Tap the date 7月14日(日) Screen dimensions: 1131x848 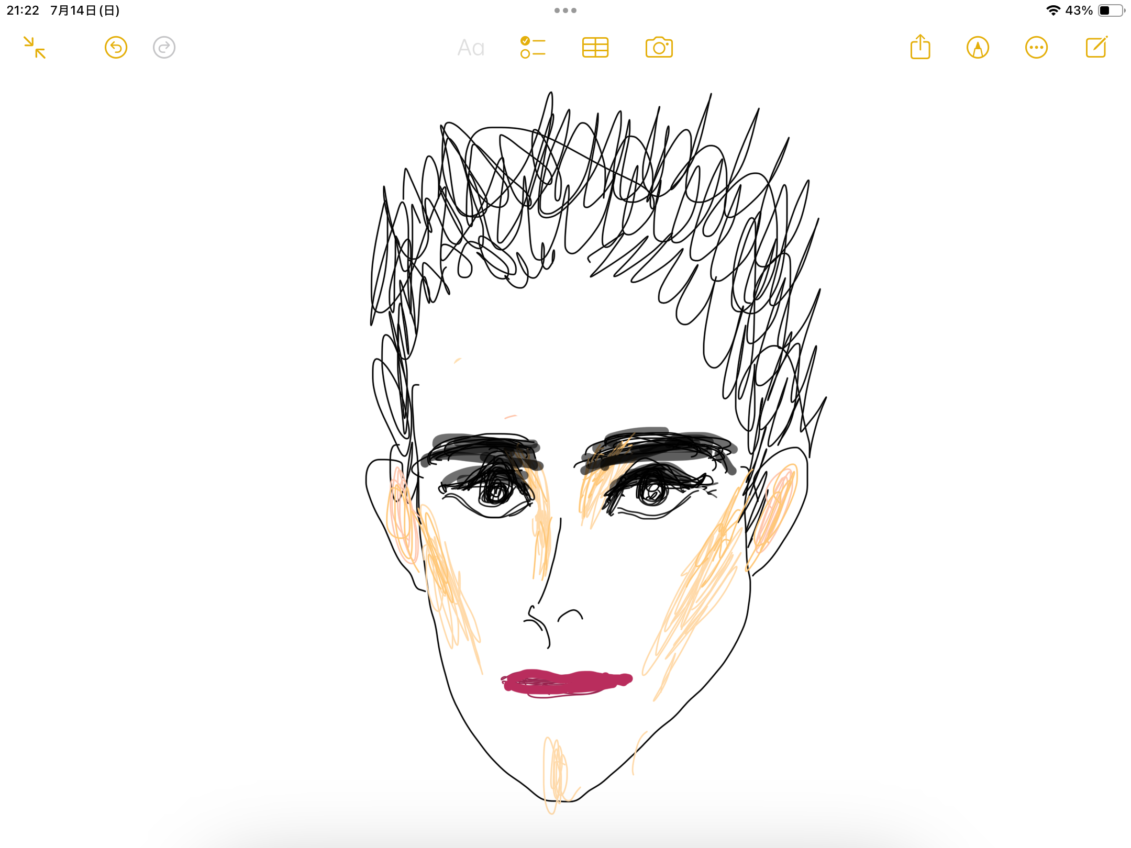tap(85, 10)
